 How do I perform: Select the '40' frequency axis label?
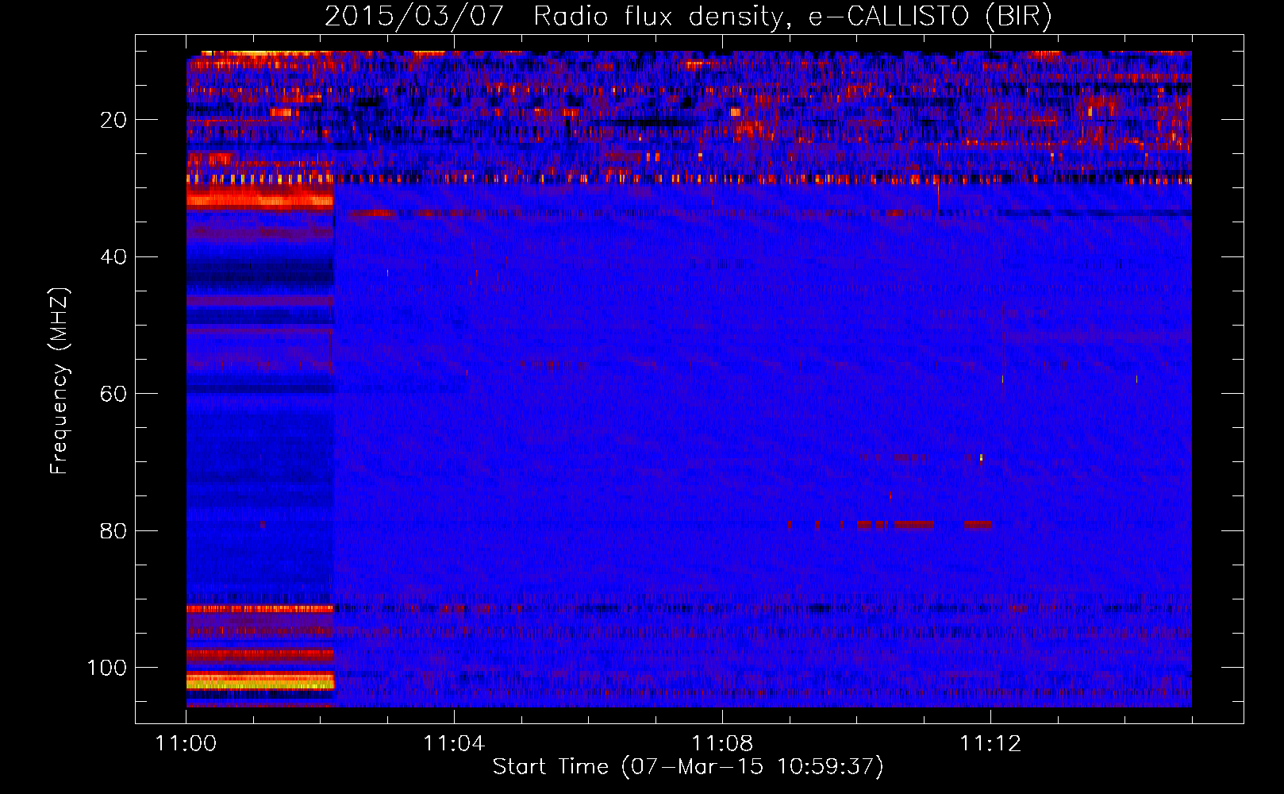[114, 257]
